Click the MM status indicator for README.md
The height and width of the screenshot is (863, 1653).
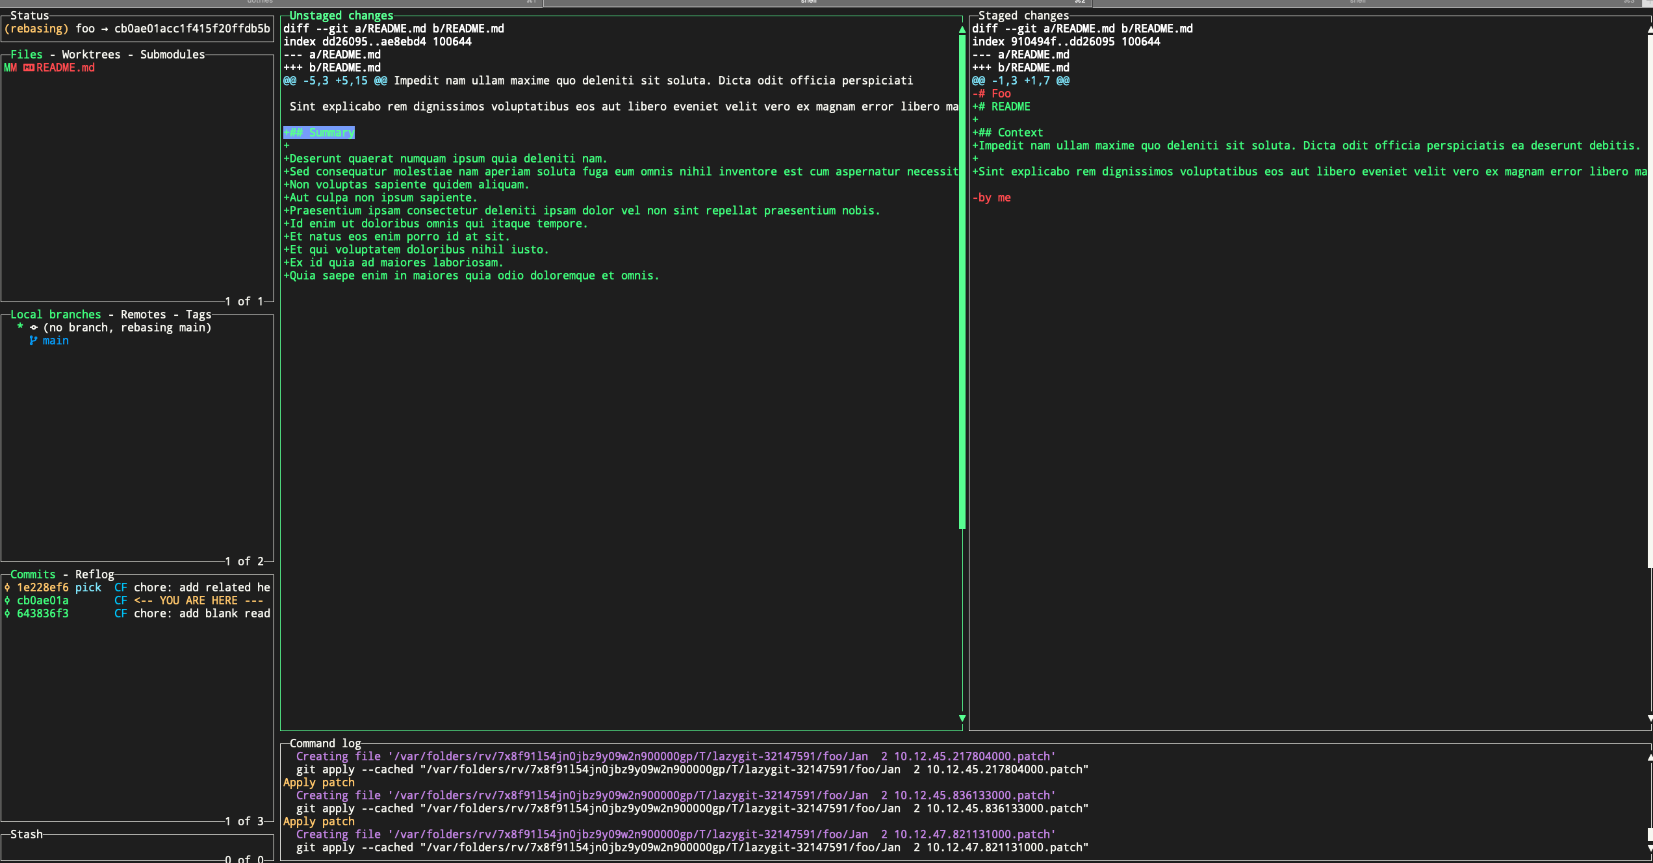click(10, 68)
